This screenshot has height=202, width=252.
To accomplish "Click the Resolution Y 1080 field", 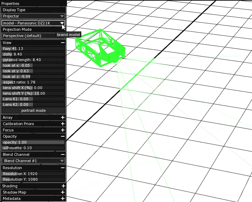I will pos(33,179).
